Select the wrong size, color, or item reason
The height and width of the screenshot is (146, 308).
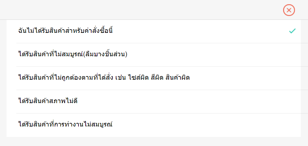tap(104, 78)
